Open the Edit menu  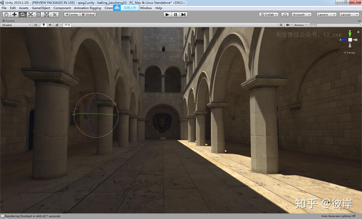click(x=13, y=8)
